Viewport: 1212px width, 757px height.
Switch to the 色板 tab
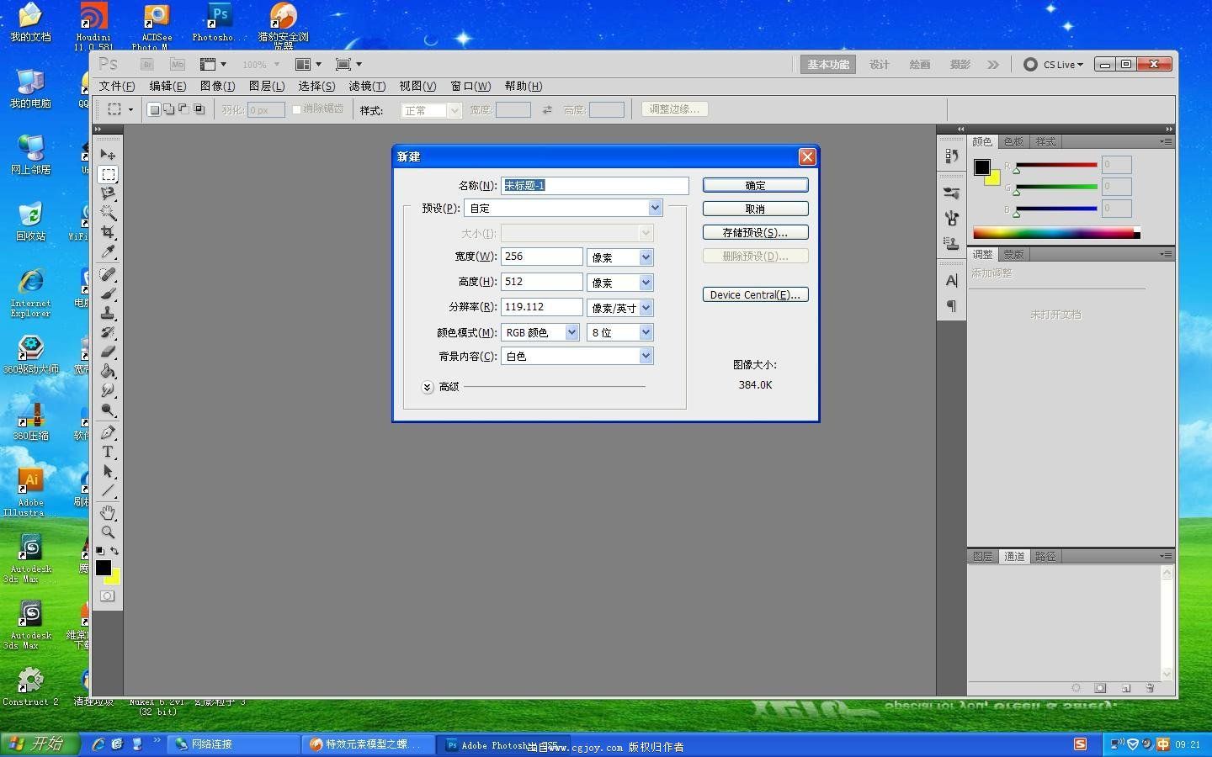[1014, 141]
